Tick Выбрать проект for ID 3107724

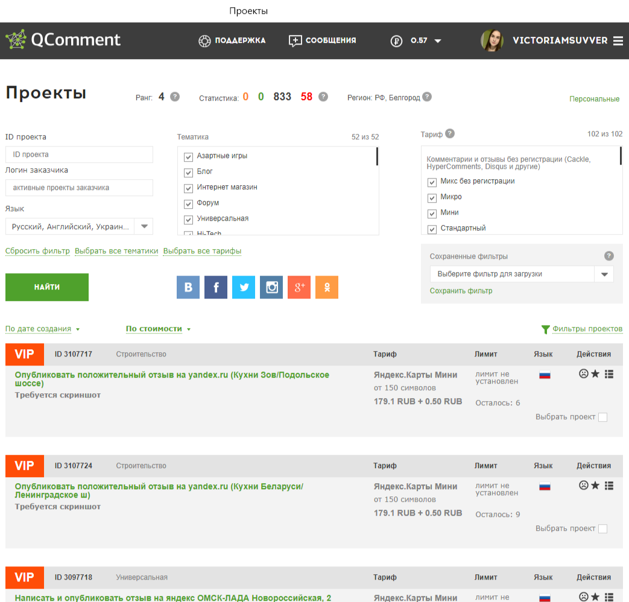tap(602, 528)
